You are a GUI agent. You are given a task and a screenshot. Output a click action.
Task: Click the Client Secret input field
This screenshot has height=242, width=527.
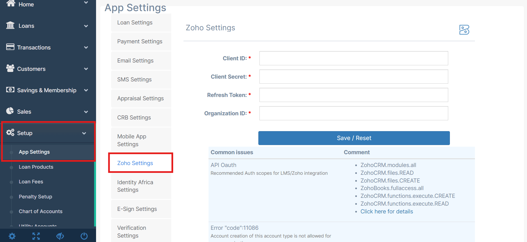354,77
